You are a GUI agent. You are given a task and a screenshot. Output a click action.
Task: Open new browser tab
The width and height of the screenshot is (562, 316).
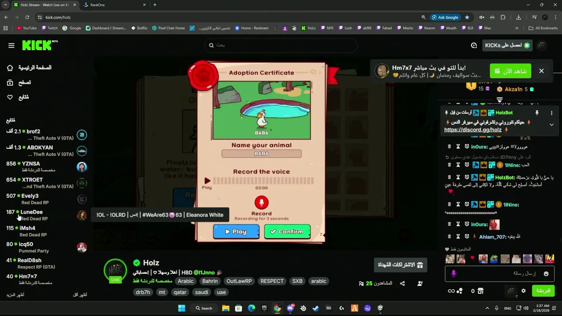tap(155, 5)
